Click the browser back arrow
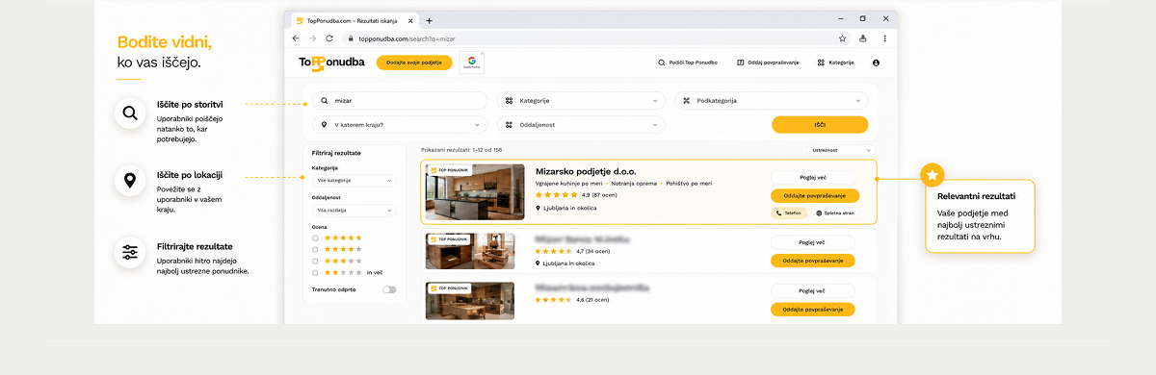The image size is (1156, 375). 297,38
